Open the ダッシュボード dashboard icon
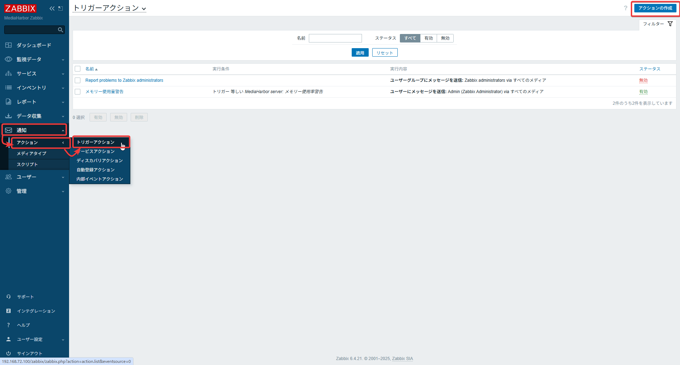 8,45
